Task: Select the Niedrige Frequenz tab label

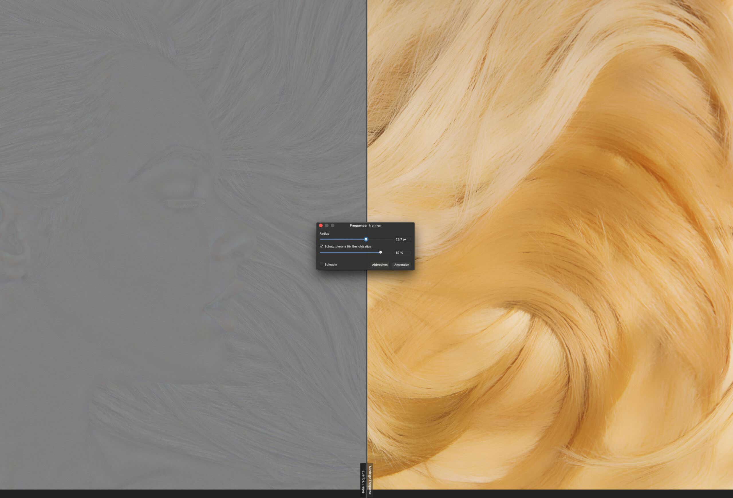Action: coord(370,480)
